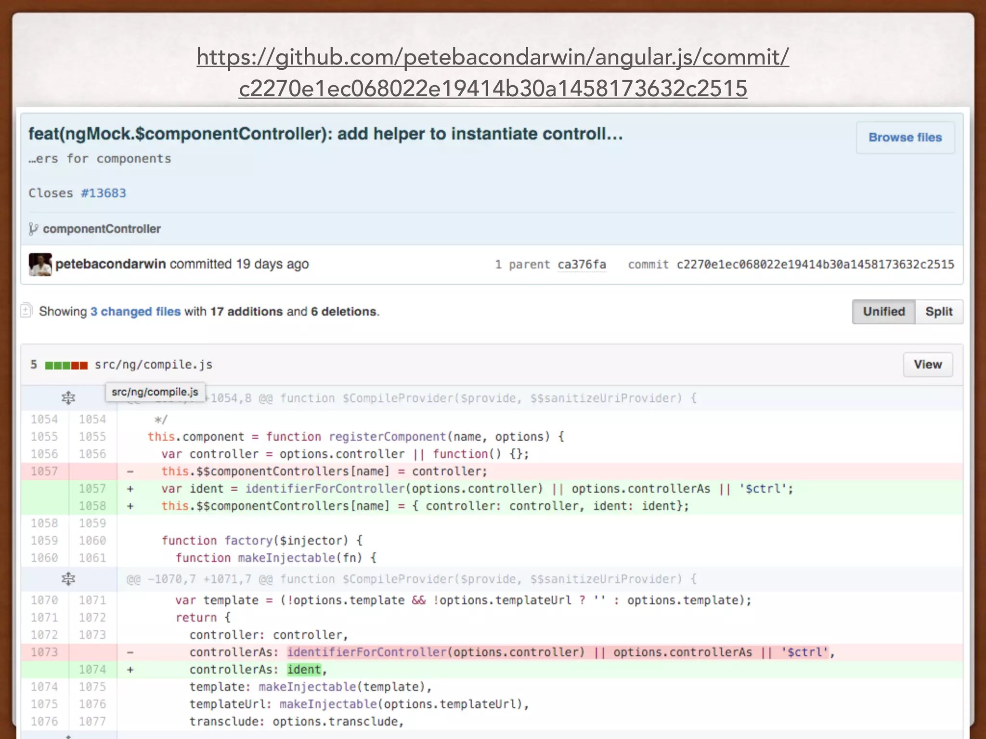
Task: Switch to Unified diff view
Action: pos(884,312)
